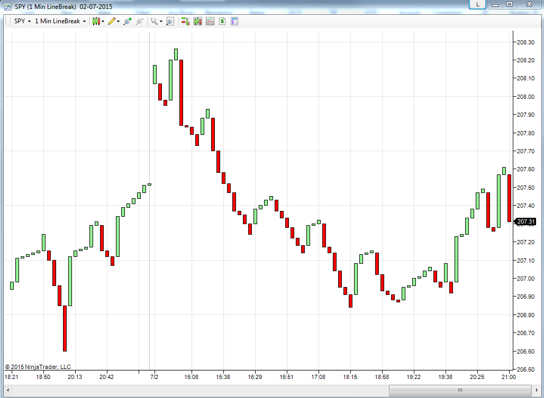Open the Data Series candlestick icon
Screen dimensions: 544x398
pos(198,22)
